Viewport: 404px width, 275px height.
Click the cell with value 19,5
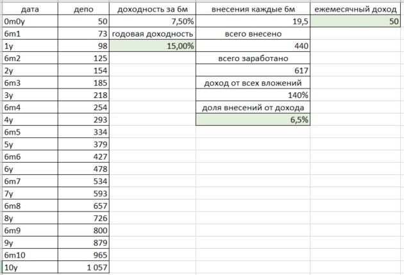point(253,21)
